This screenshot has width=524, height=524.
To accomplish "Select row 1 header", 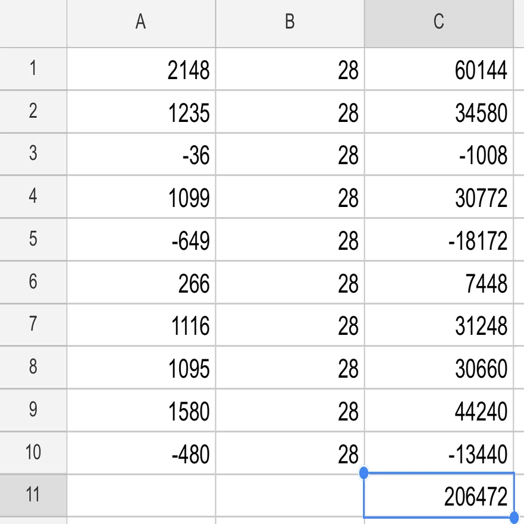I will (33, 68).
